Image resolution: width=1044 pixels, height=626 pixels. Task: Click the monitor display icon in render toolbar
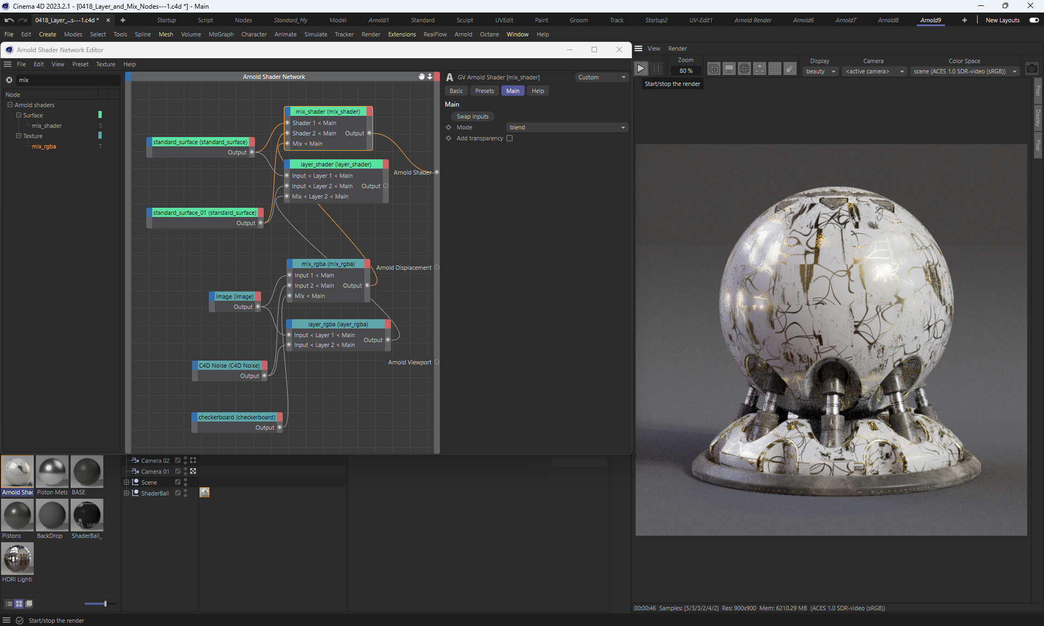click(x=729, y=69)
